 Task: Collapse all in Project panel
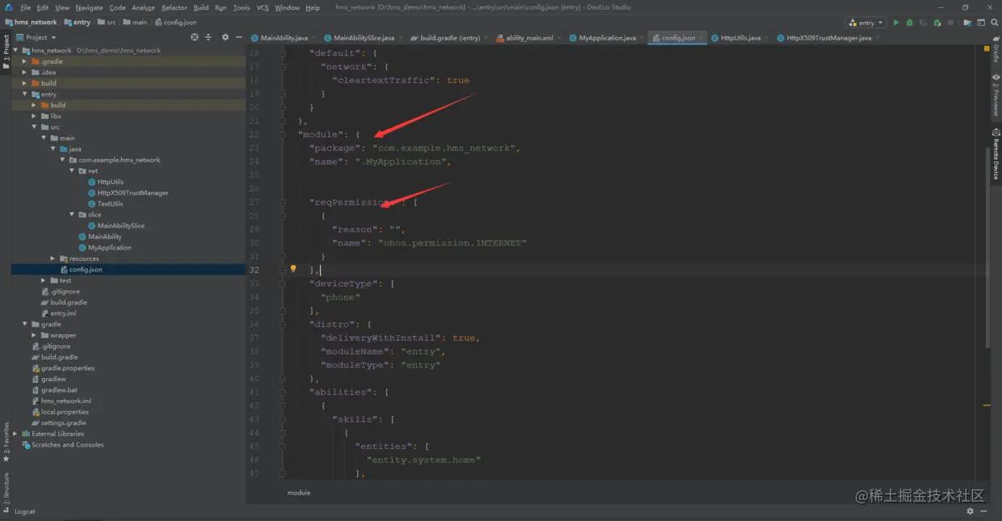pos(208,37)
